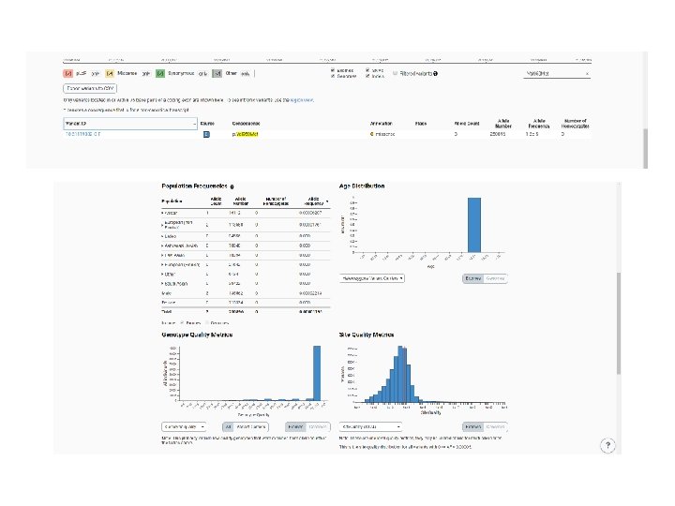Open the Heterozygous Variant Carriers dropdown
Screen dimensions: 675x506
pyautogui.click(x=372, y=278)
